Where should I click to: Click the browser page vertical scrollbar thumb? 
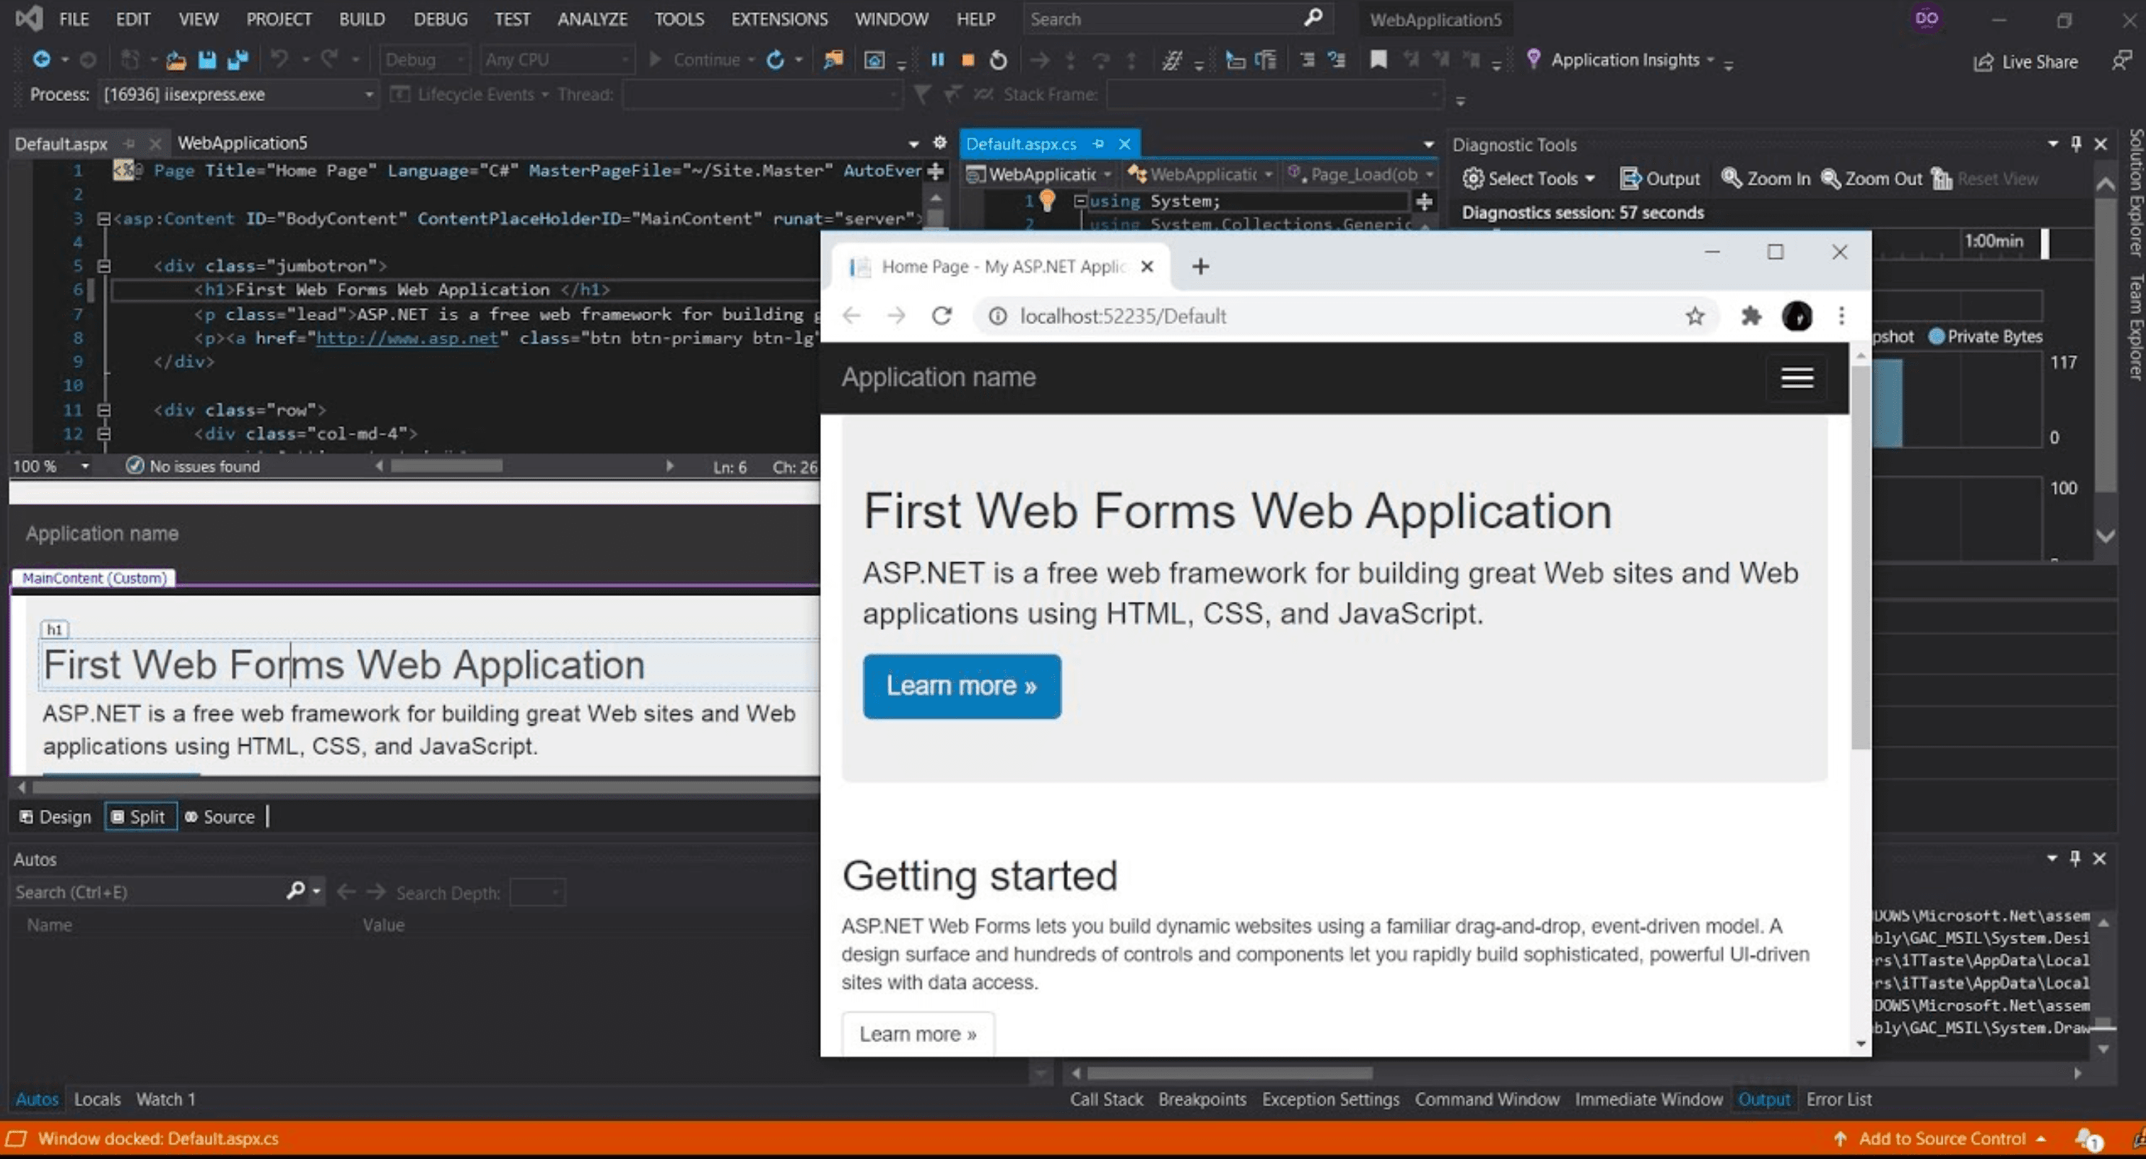pyautogui.click(x=1860, y=558)
